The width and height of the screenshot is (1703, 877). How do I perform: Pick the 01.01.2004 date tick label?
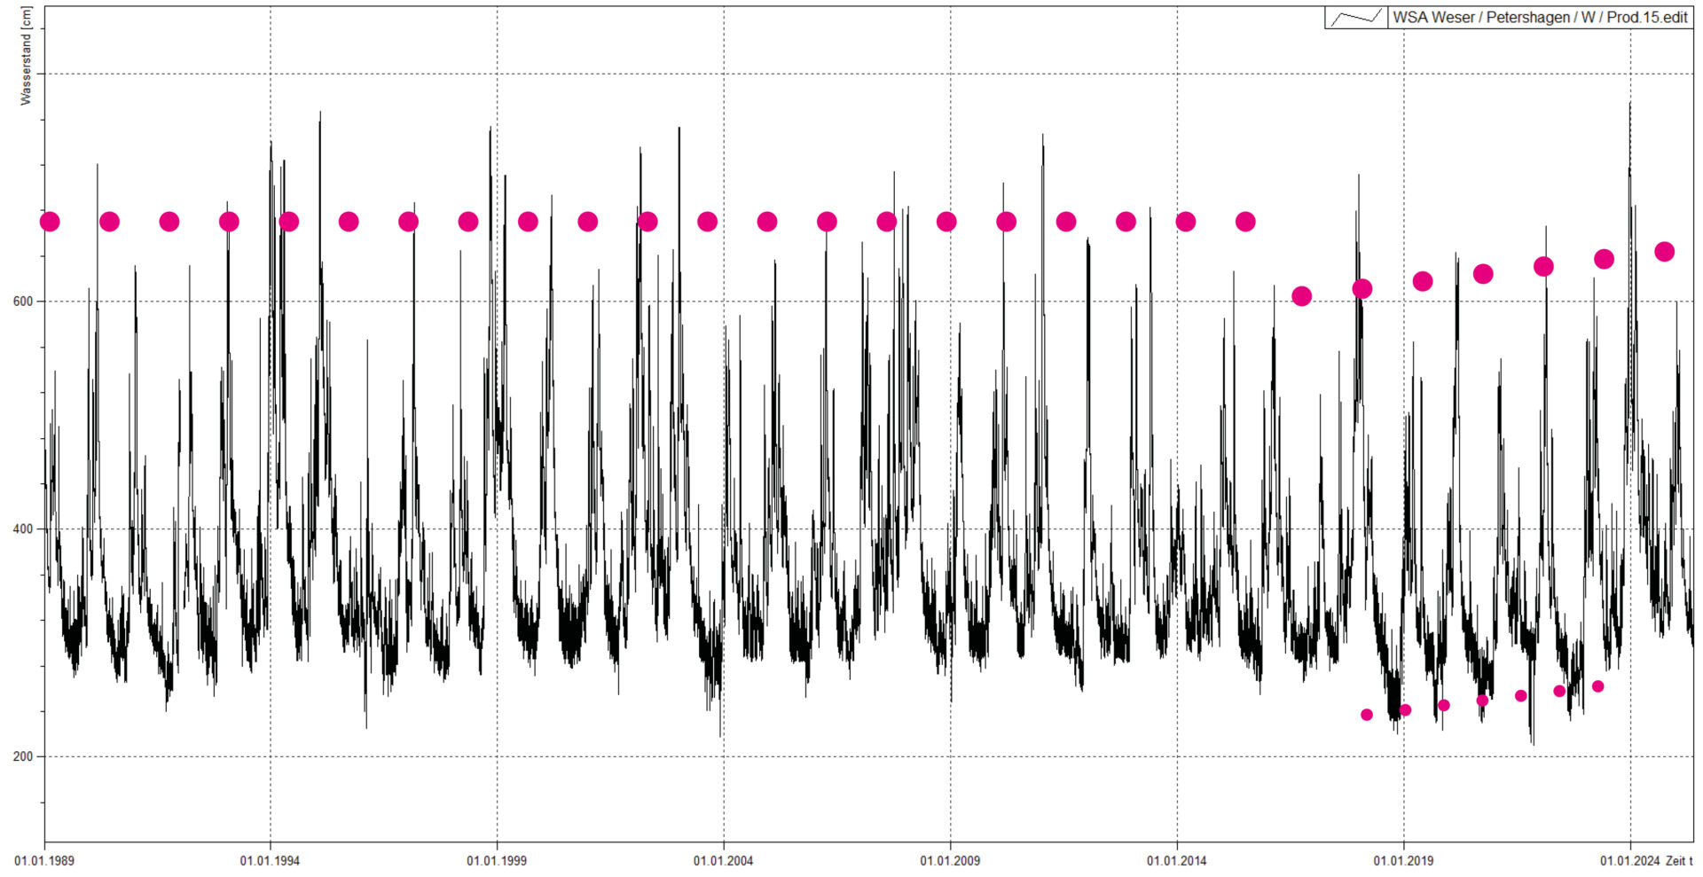point(723,861)
